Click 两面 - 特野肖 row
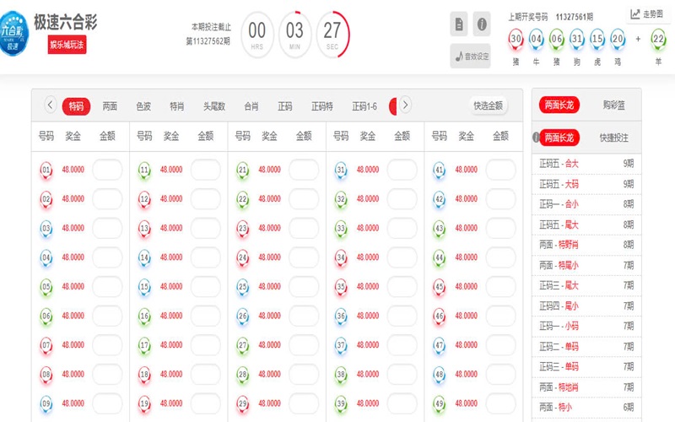Screen dimensions: 675x422 (586, 245)
